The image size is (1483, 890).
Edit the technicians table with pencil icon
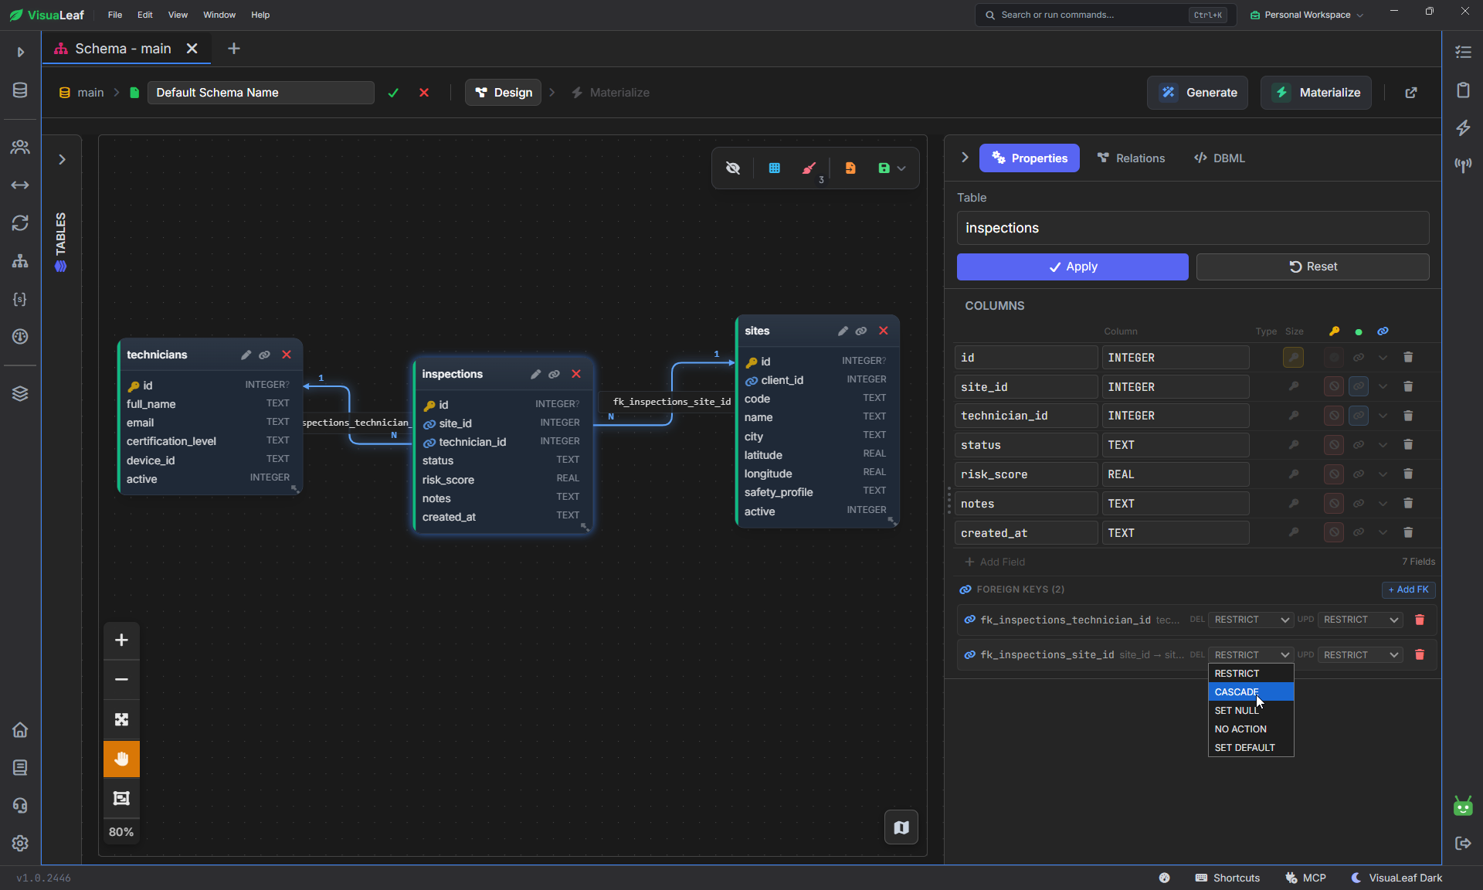pos(246,355)
